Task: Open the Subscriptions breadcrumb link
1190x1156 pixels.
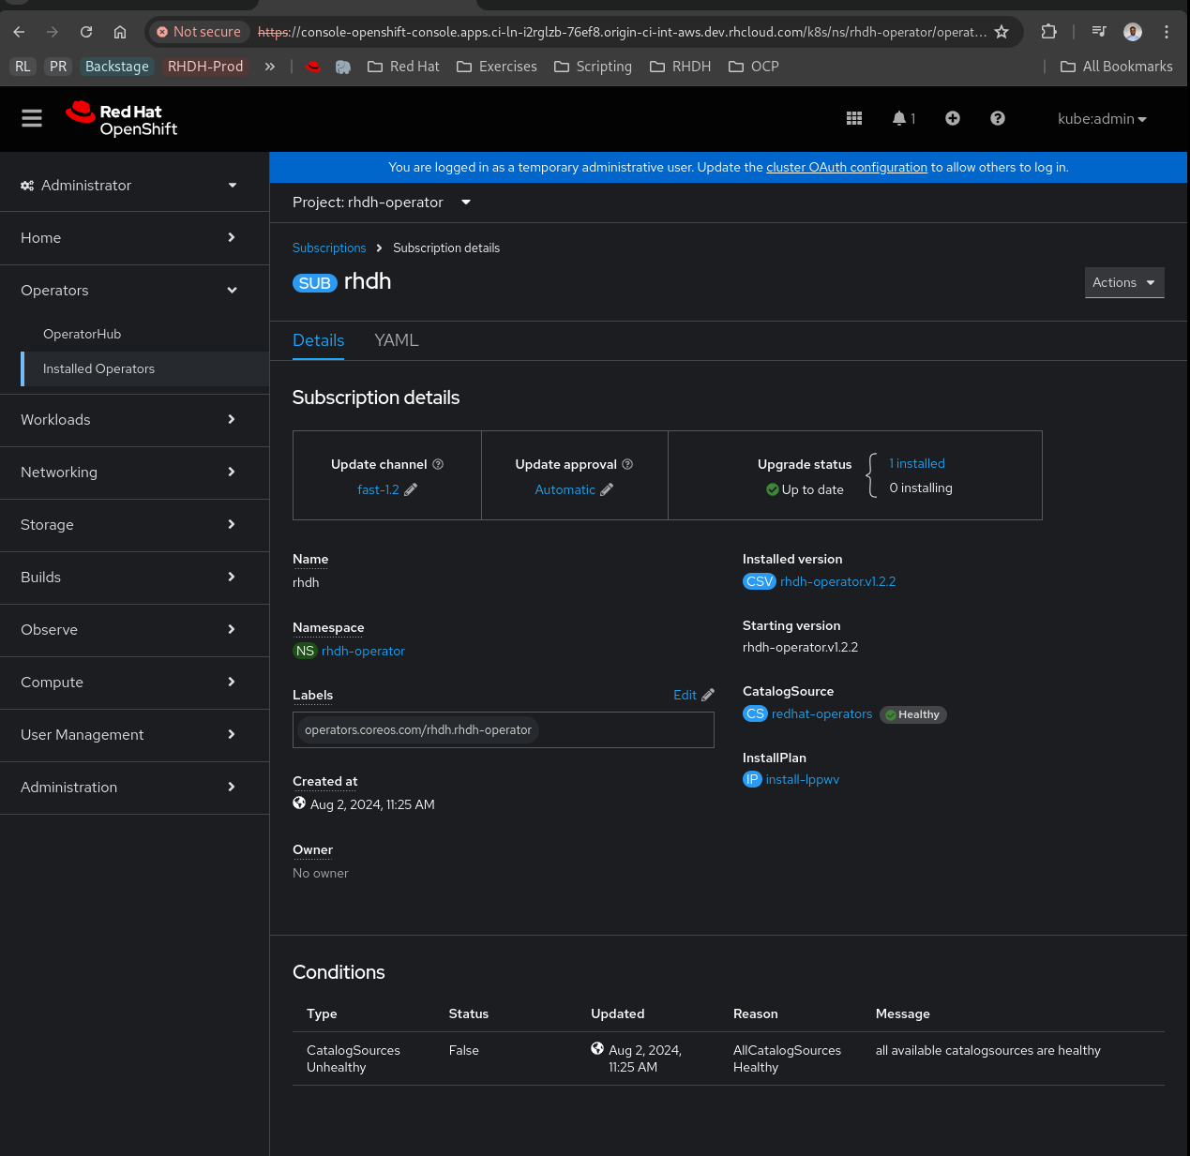Action: [329, 248]
